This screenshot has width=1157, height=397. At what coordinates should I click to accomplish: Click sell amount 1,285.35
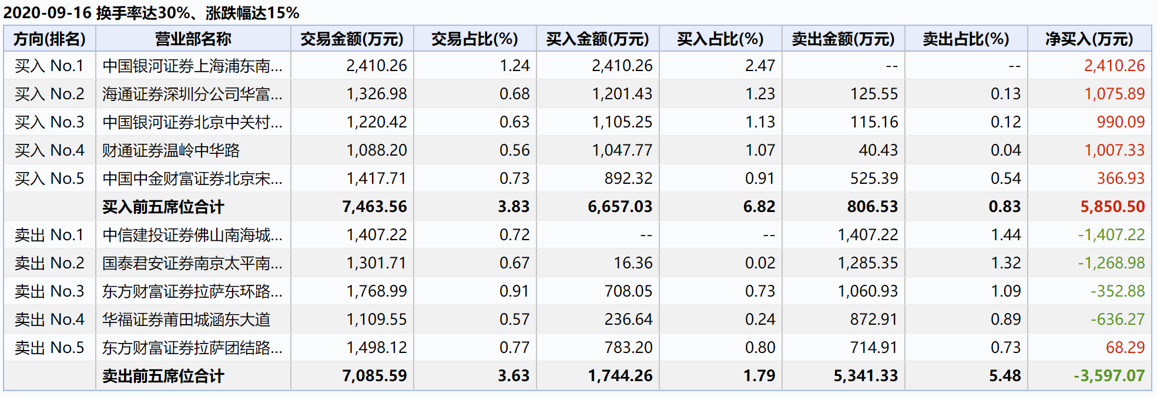tap(868, 263)
